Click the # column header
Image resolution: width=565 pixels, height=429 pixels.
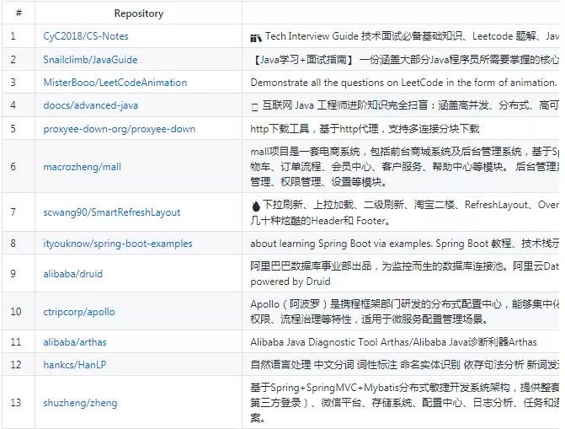[19, 13]
